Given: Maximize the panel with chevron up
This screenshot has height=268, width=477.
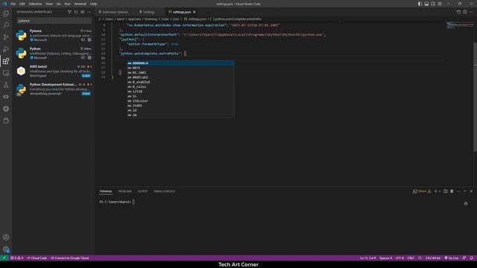Looking at the screenshot, I should (465, 191).
